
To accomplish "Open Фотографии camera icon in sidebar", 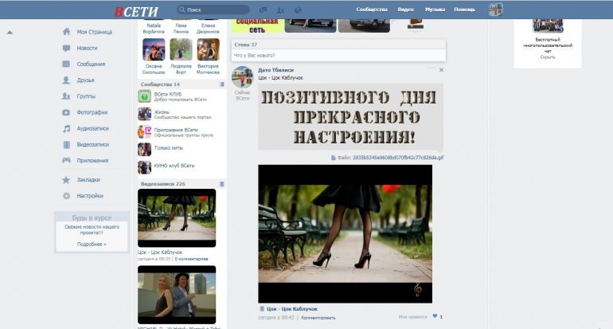I will point(67,112).
